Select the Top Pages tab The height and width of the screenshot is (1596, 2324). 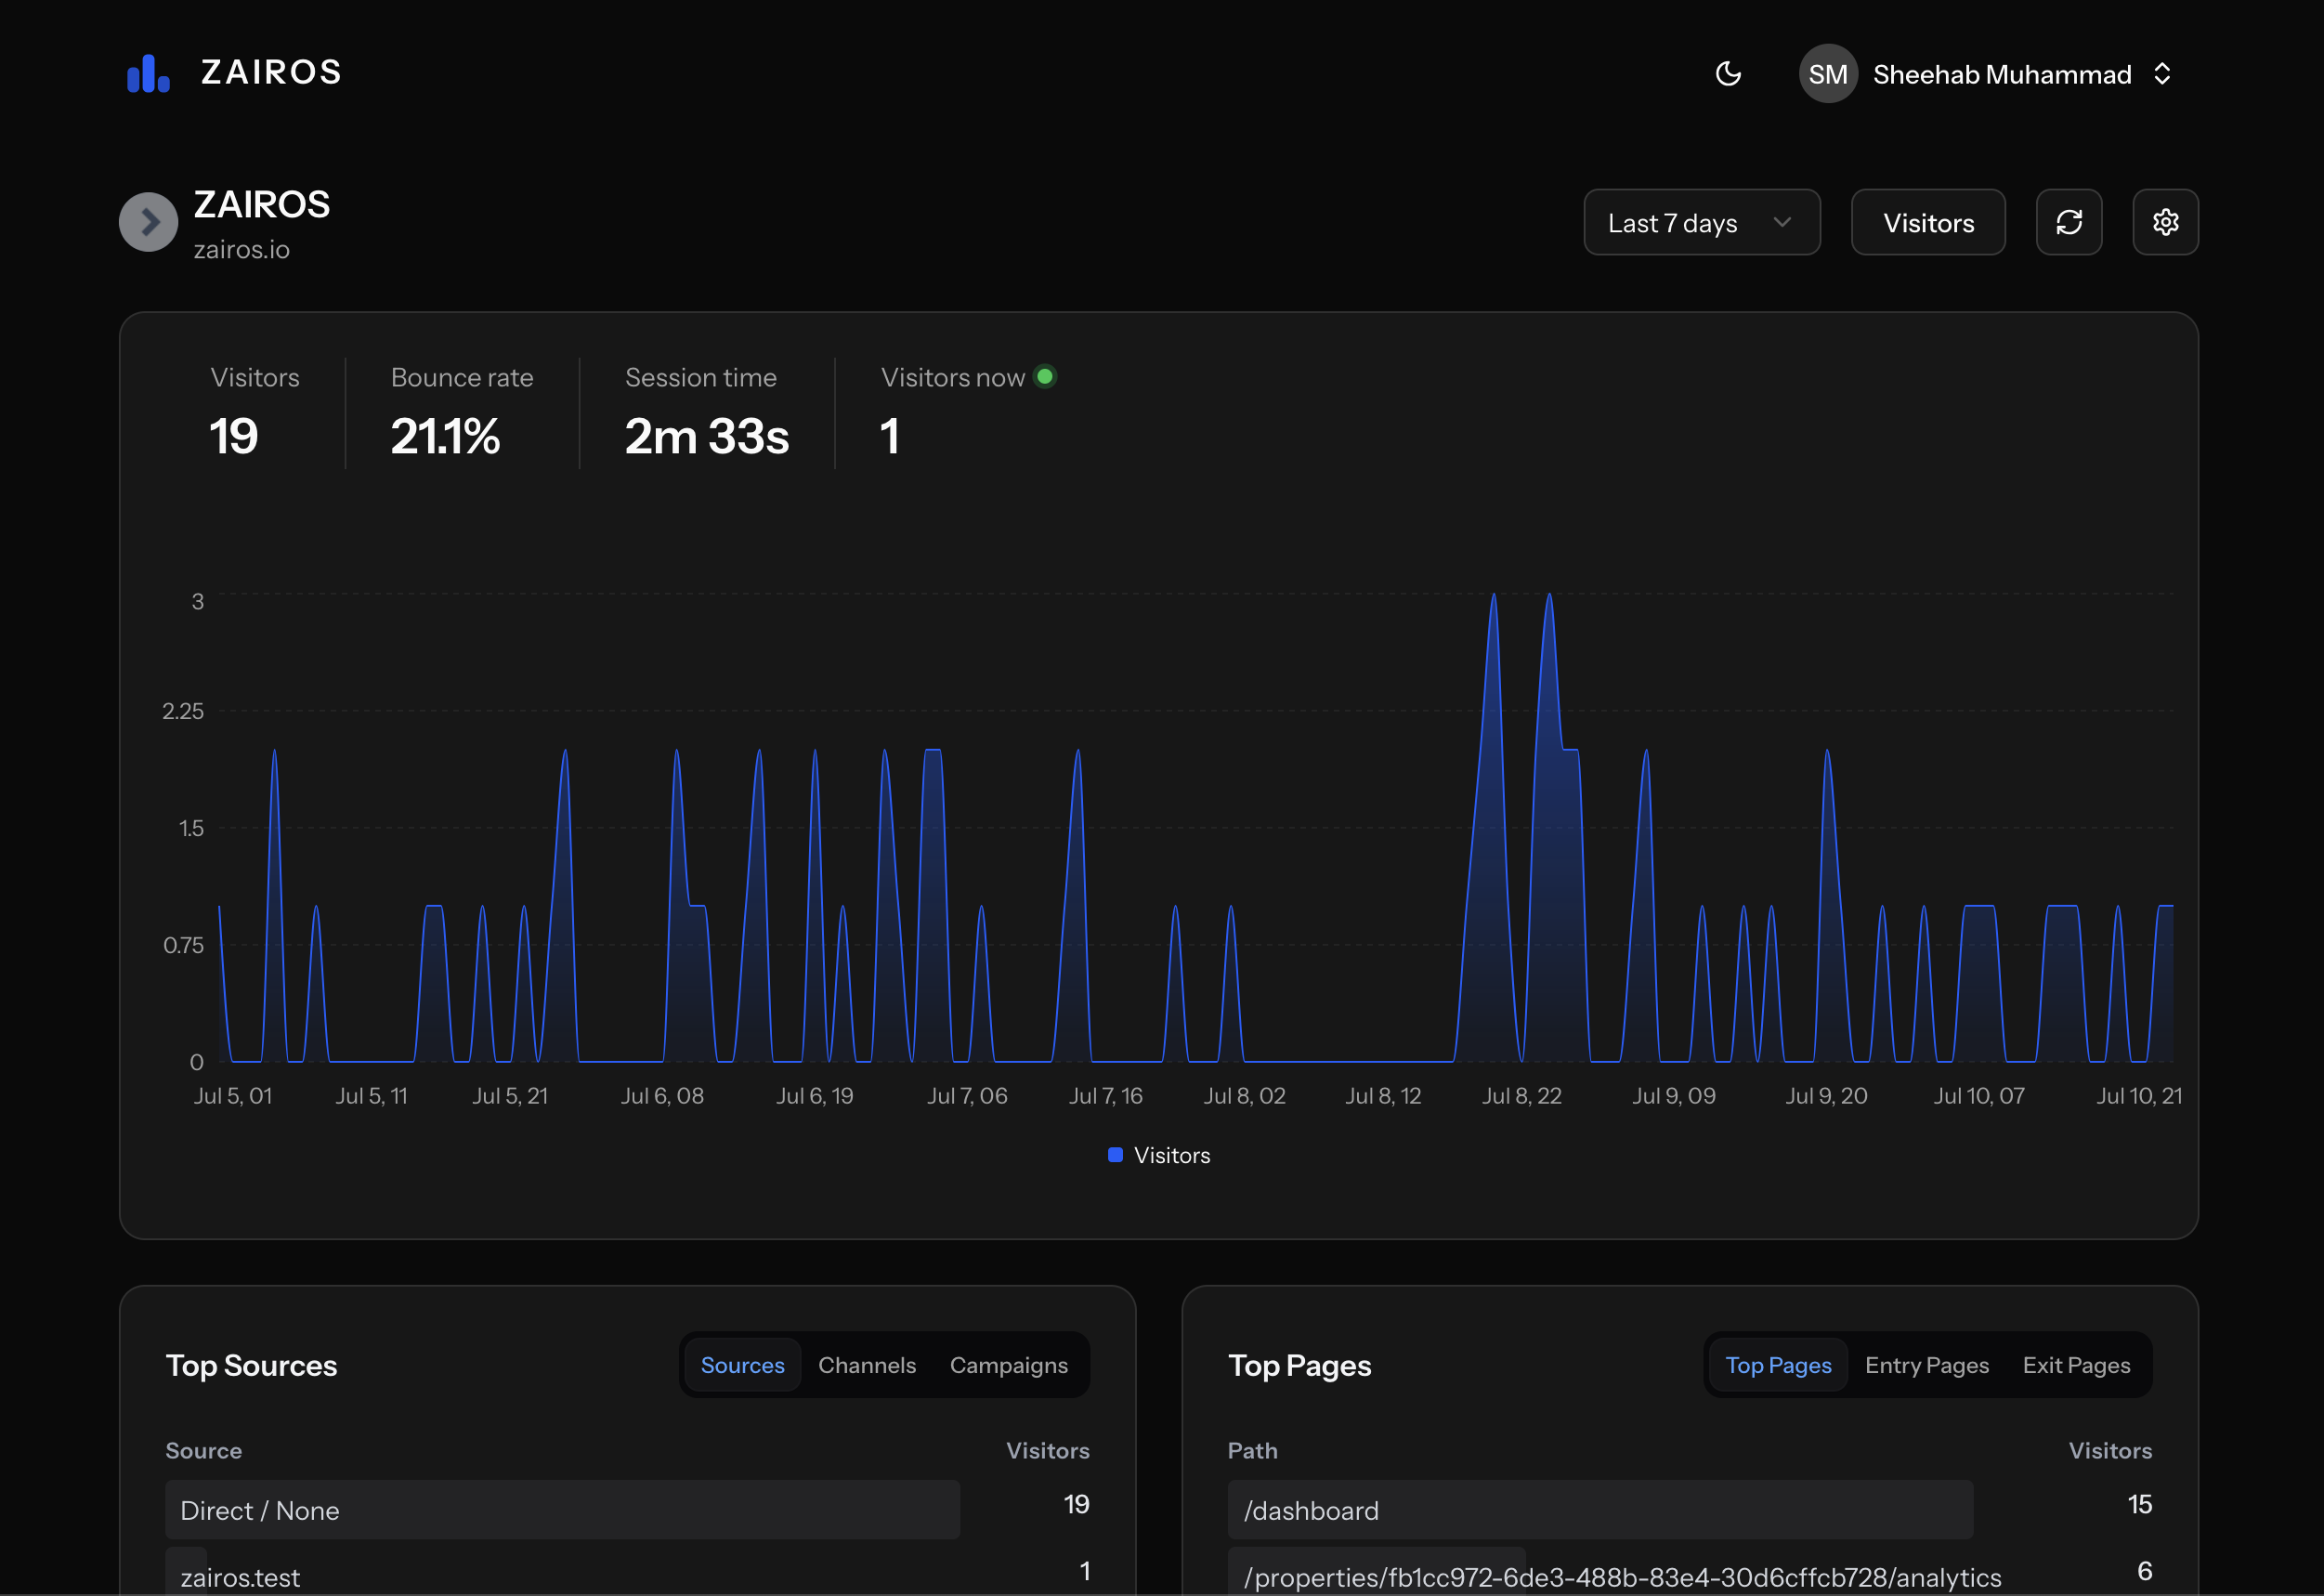1778,1365
